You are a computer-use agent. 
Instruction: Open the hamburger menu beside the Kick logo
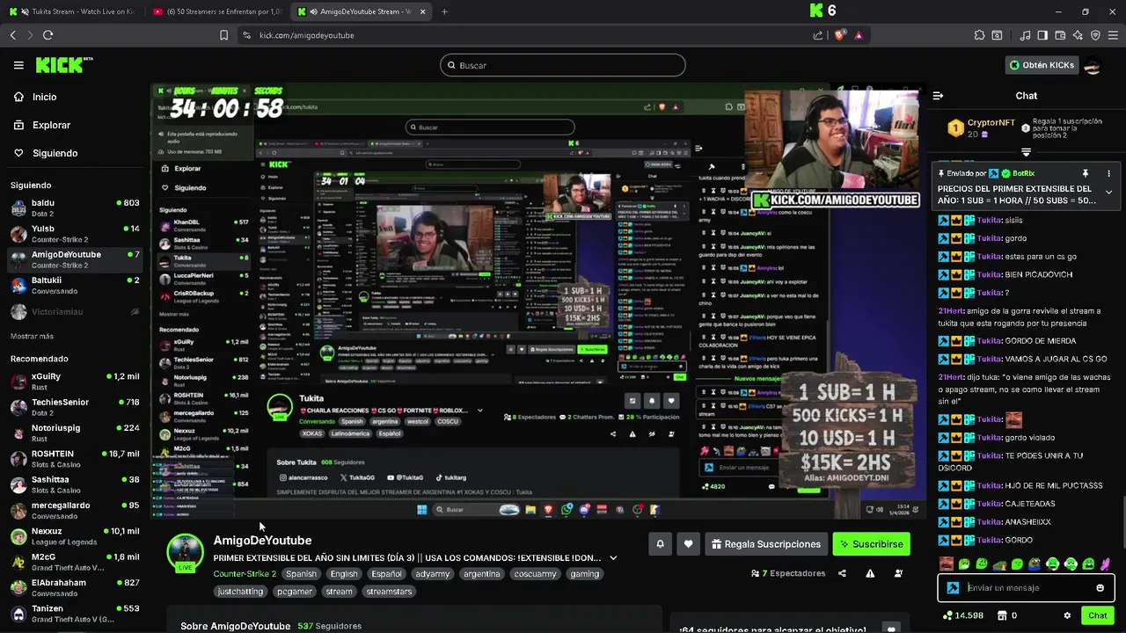tap(18, 65)
